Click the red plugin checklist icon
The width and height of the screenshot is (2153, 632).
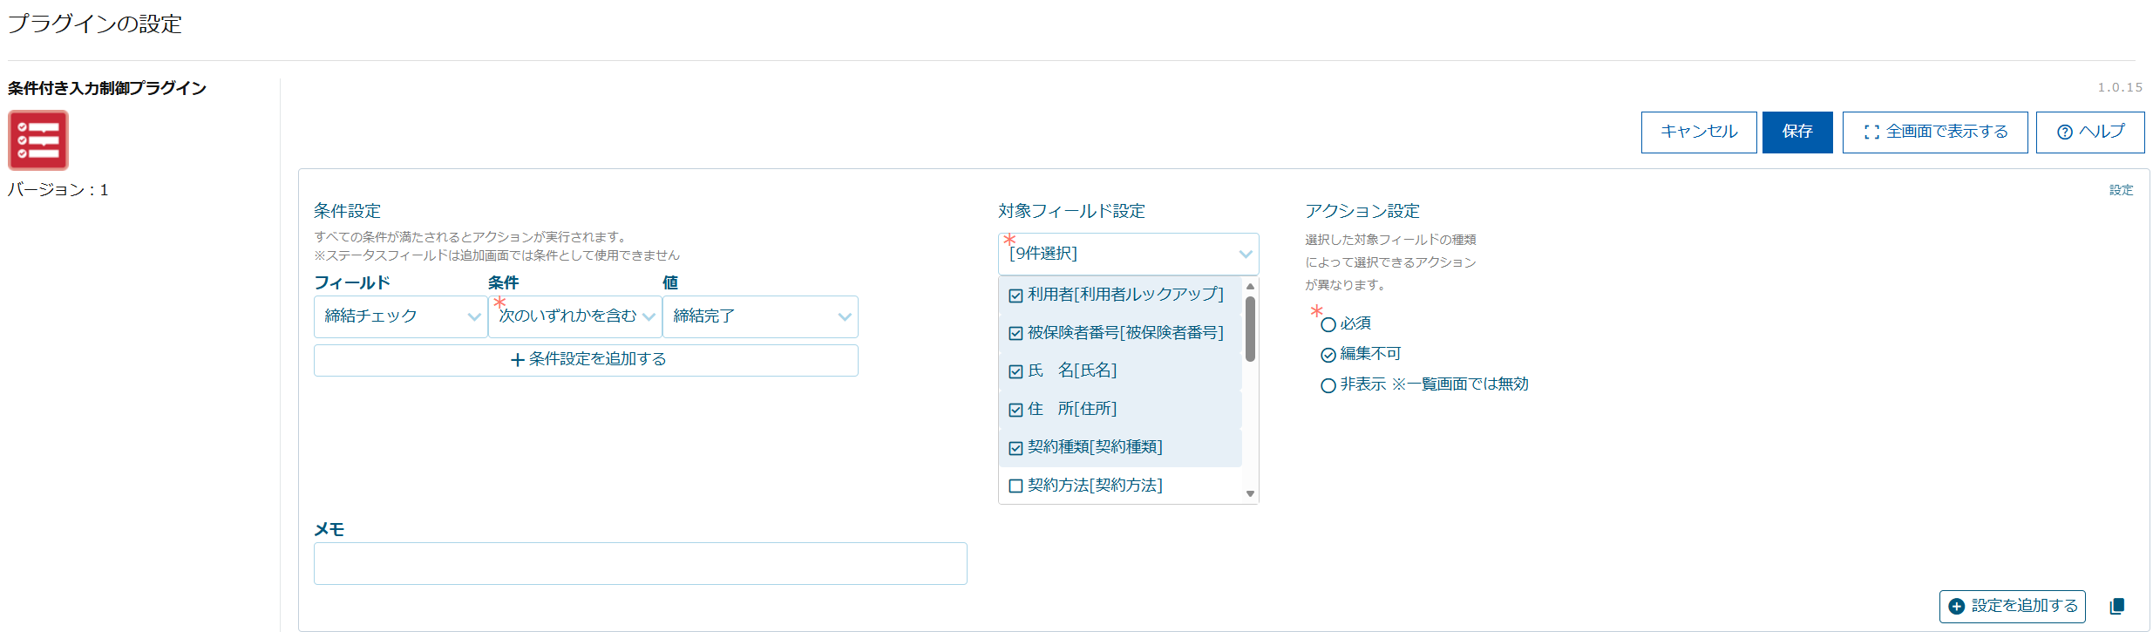(38, 140)
